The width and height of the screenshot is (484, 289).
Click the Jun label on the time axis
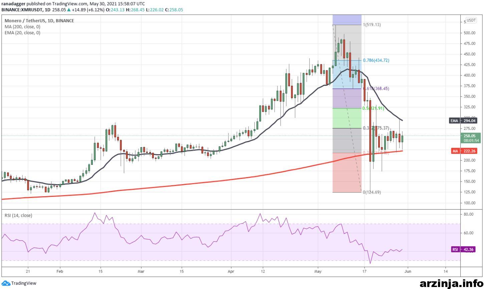pyautogui.click(x=408, y=271)
